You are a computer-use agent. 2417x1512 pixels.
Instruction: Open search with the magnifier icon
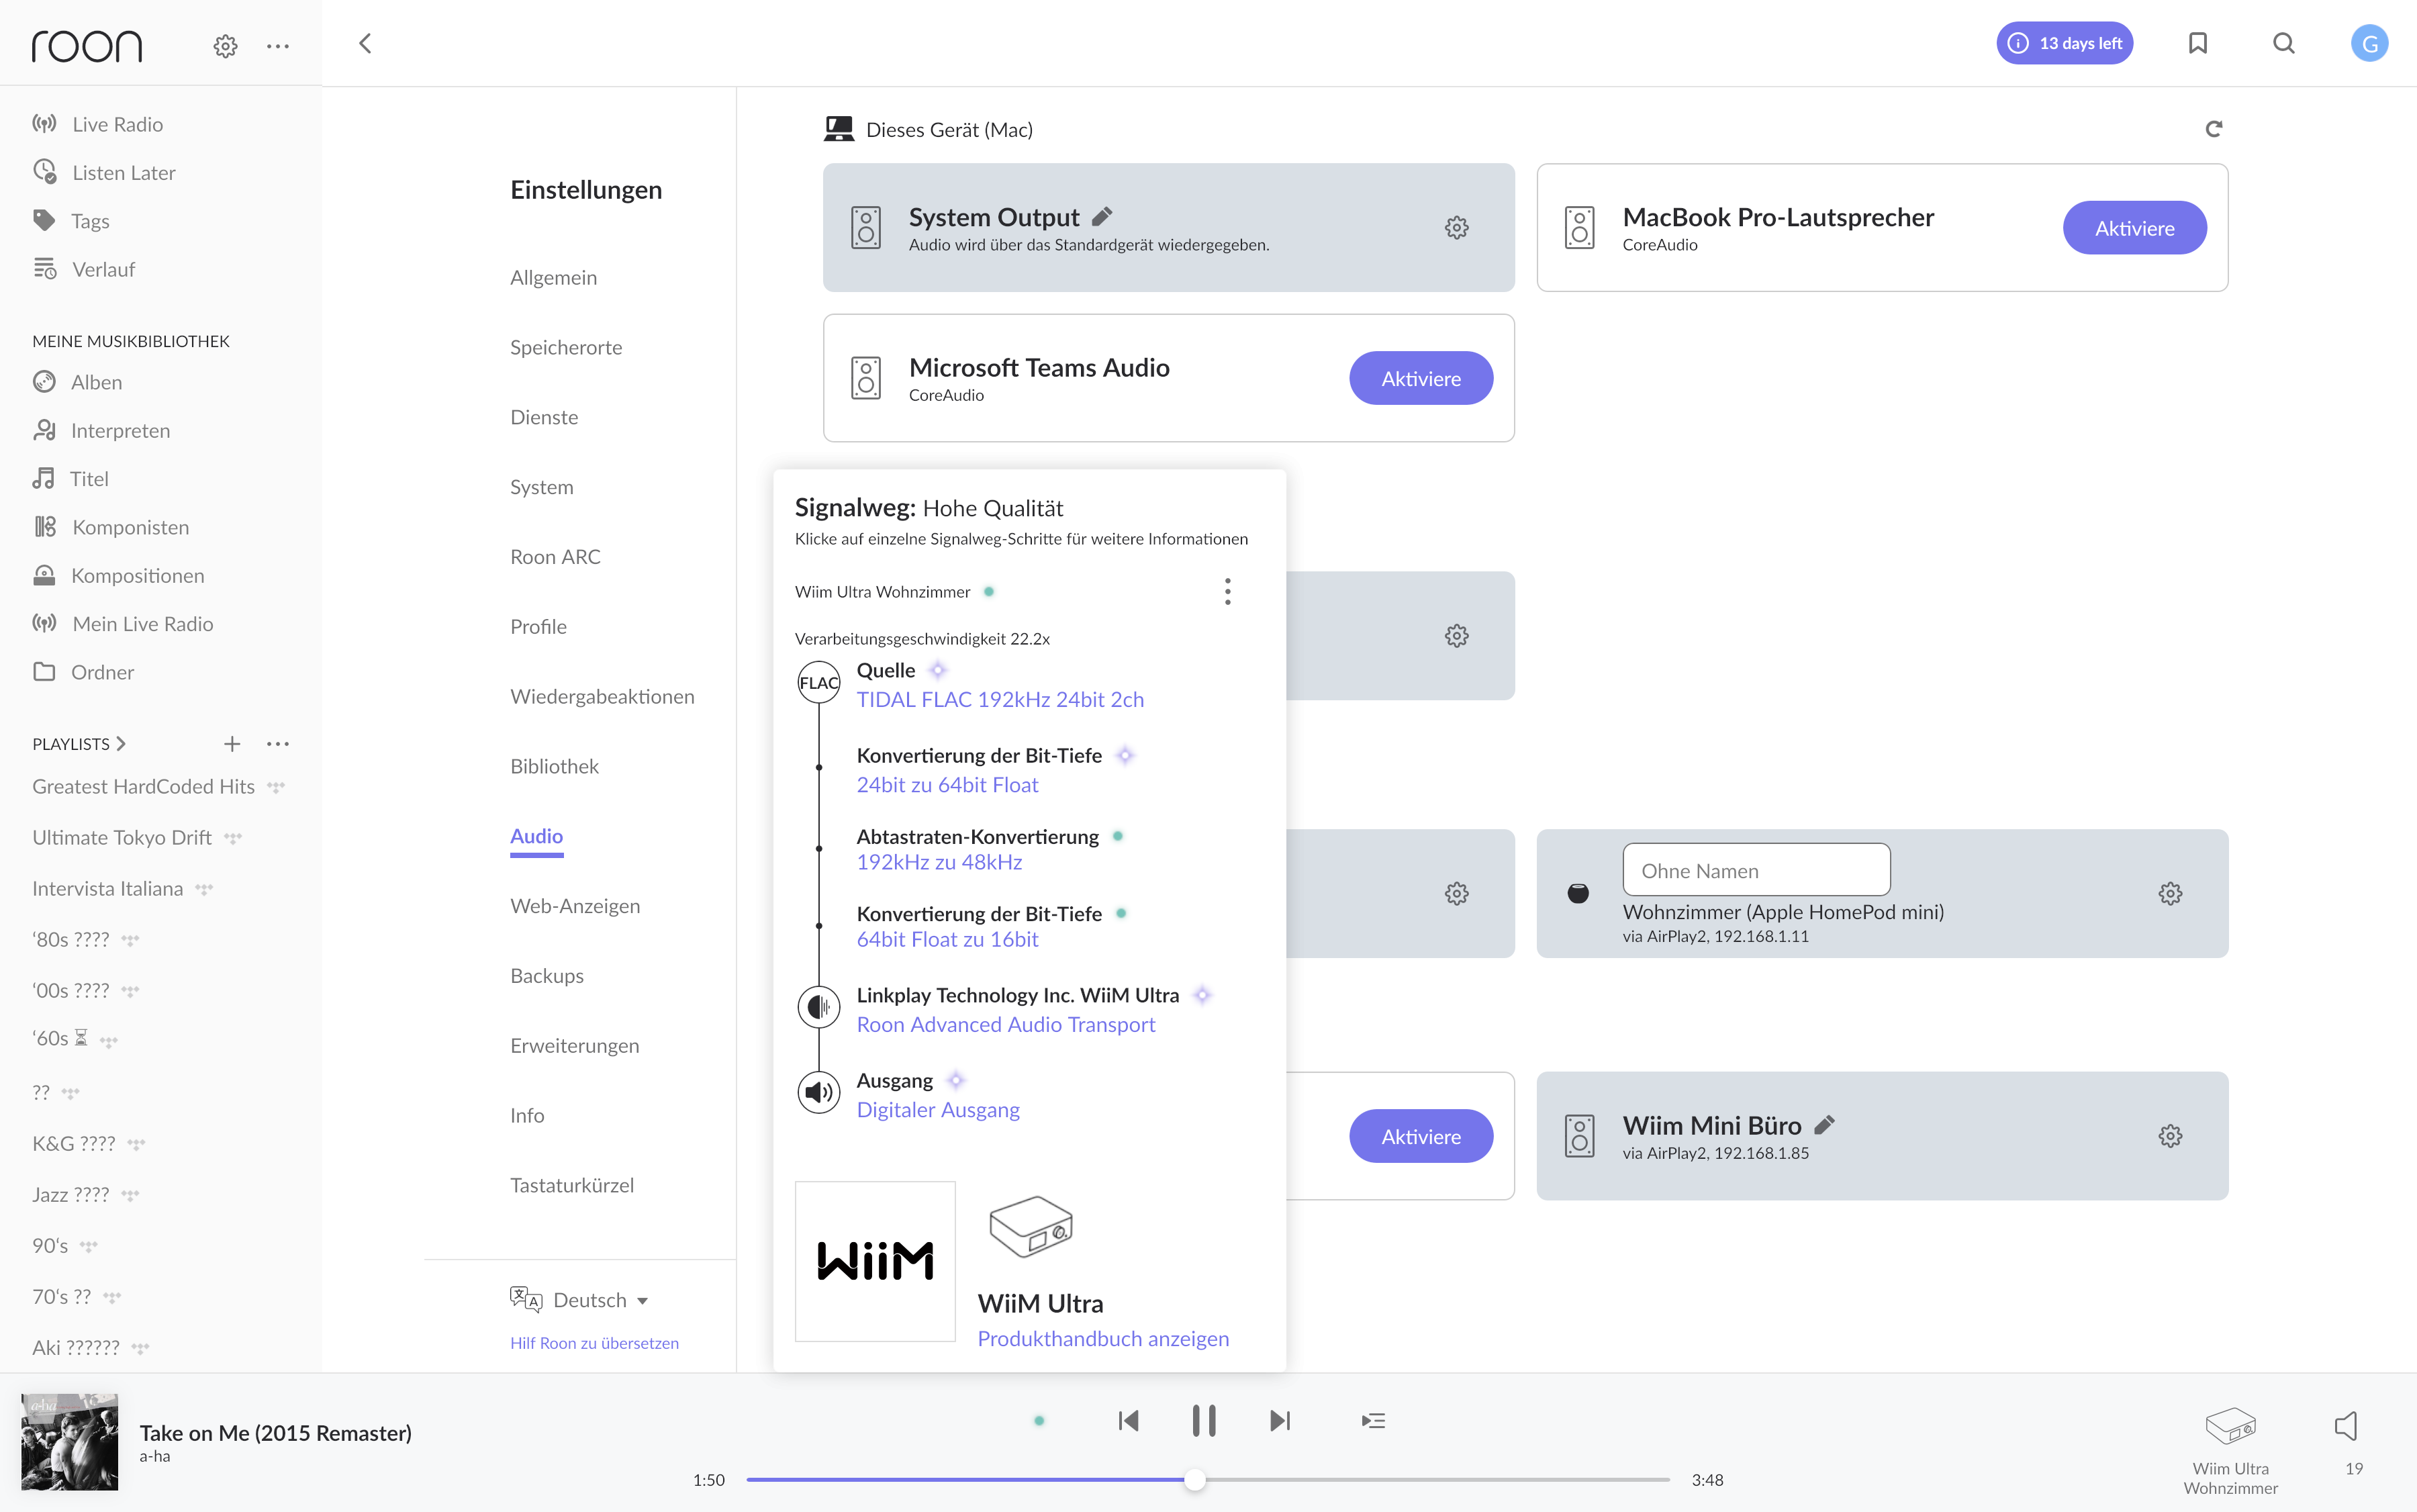click(2283, 43)
